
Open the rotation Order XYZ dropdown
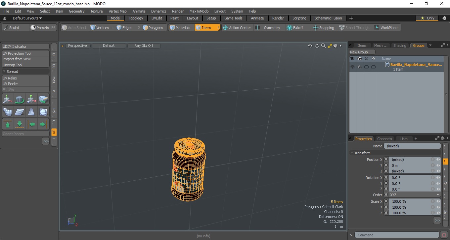(415, 195)
